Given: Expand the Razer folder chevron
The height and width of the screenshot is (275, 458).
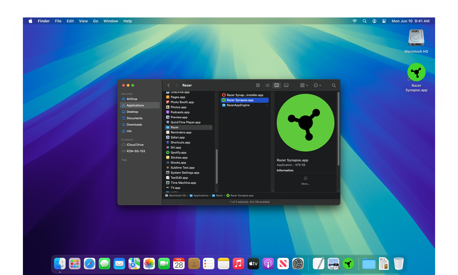Looking at the screenshot, I should (x=211, y=127).
